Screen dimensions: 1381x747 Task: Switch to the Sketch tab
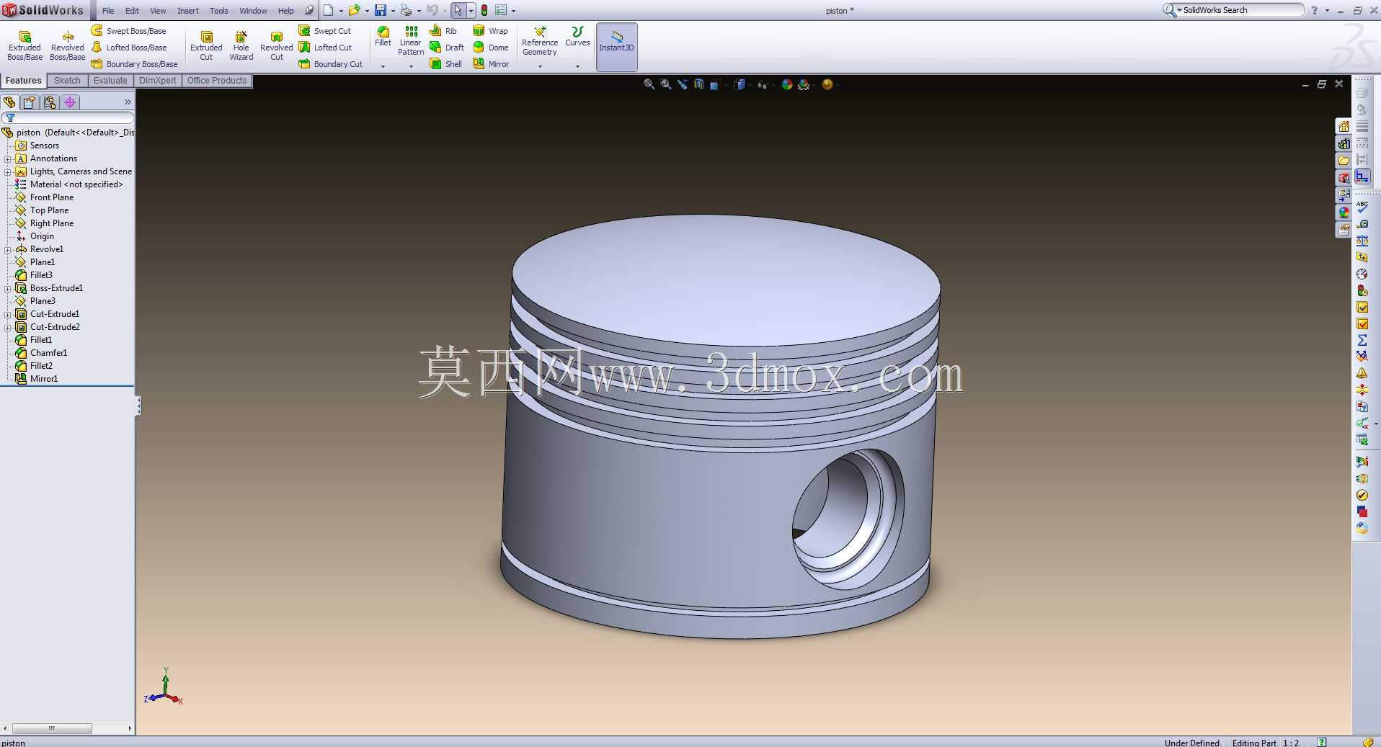(x=67, y=81)
